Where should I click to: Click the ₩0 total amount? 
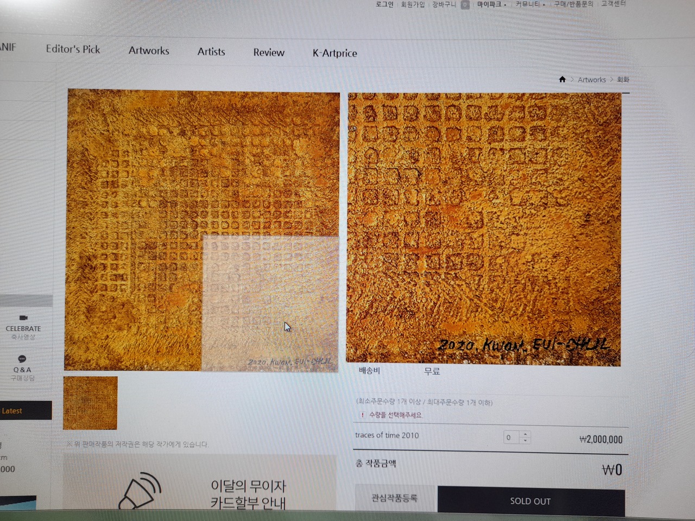point(612,470)
